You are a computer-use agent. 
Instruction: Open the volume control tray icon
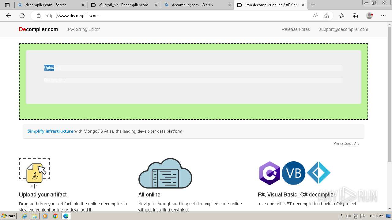pyautogui.click(x=348, y=216)
